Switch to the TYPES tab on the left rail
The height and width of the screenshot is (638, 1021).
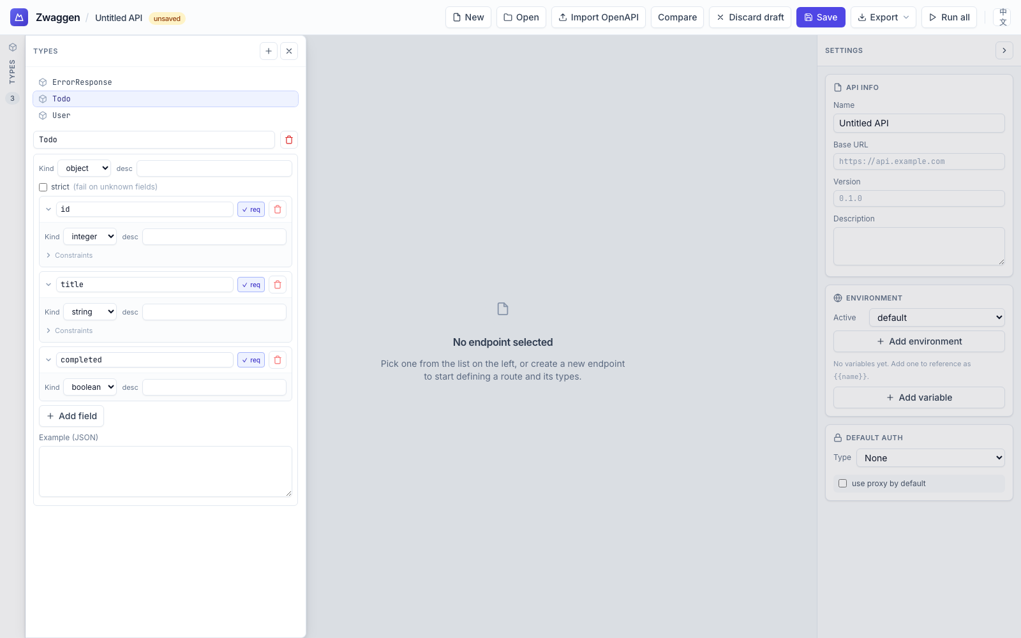click(x=12, y=64)
